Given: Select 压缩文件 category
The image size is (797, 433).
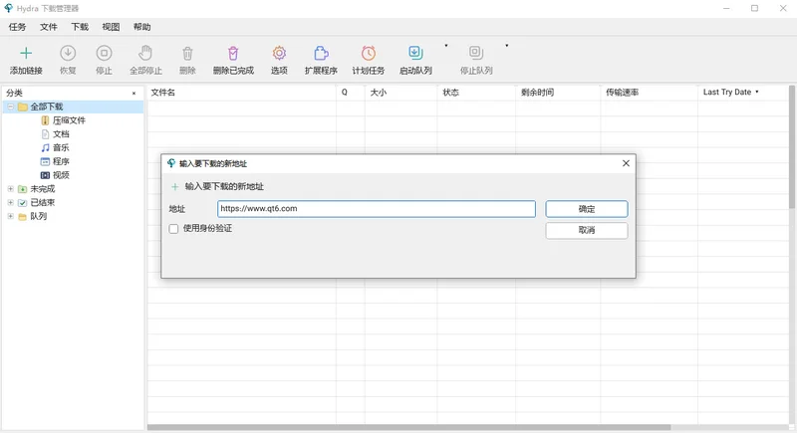Looking at the screenshot, I should tap(69, 120).
